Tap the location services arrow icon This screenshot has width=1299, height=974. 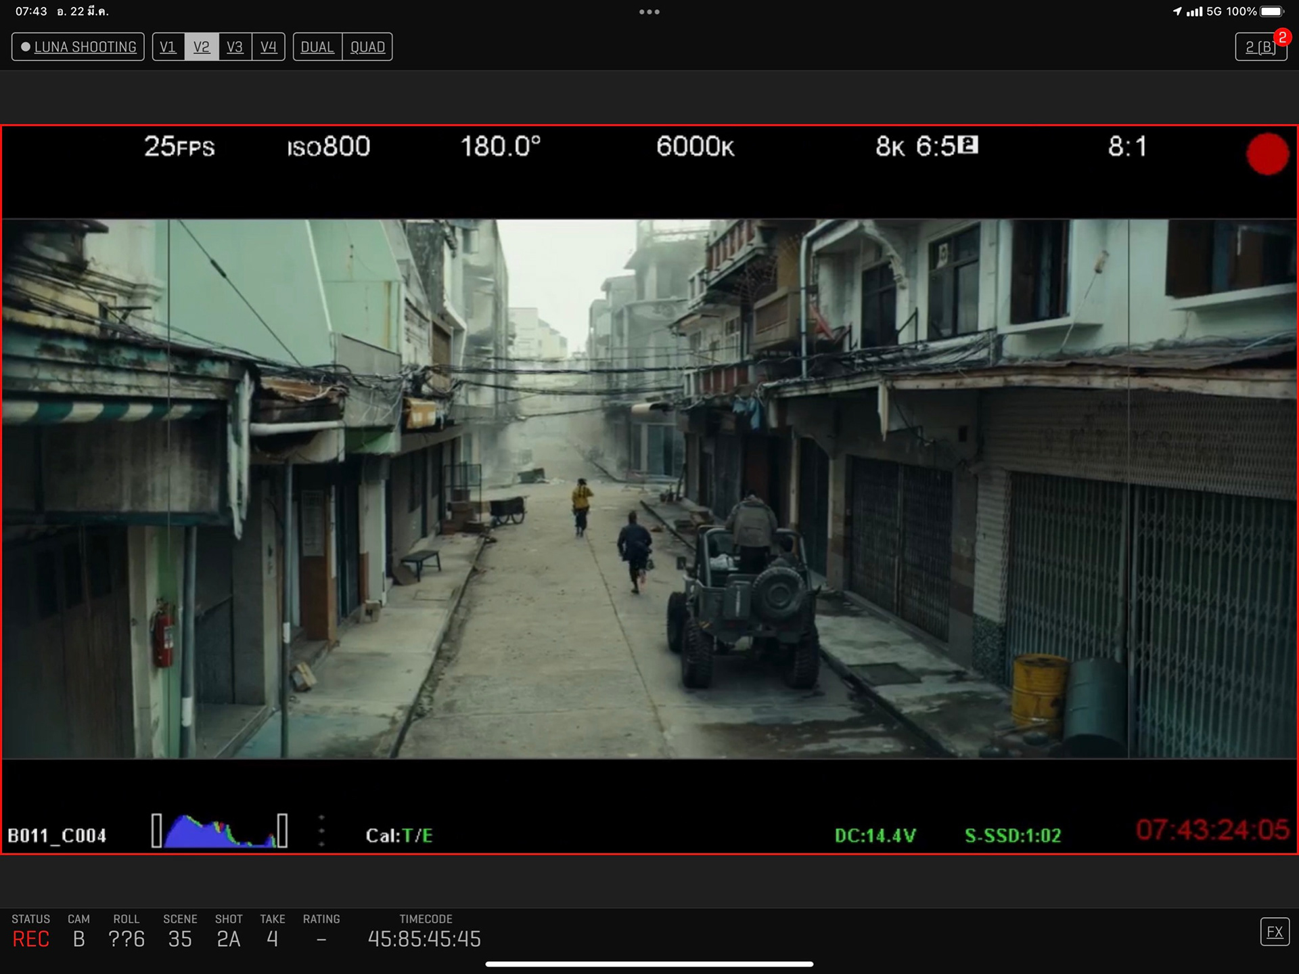pyautogui.click(x=1177, y=12)
